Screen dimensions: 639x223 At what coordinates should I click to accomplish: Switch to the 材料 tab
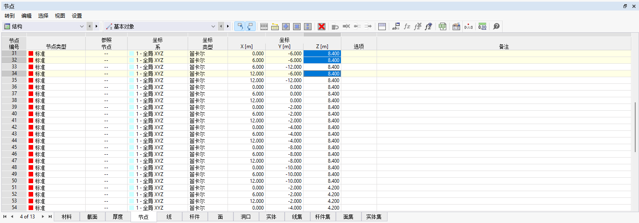66,217
